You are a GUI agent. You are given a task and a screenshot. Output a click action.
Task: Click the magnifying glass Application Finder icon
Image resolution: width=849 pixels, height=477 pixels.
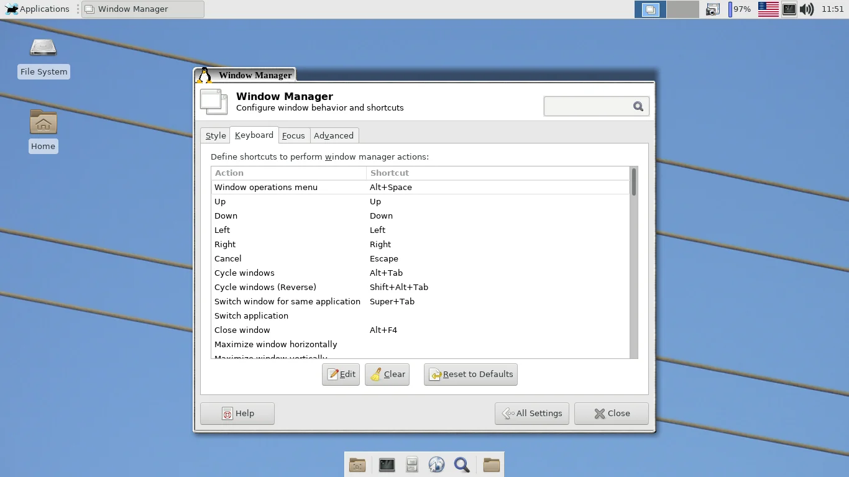tap(462, 465)
